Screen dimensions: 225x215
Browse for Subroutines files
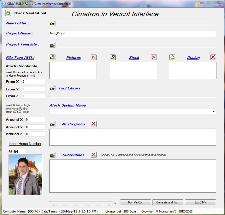click(52, 155)
